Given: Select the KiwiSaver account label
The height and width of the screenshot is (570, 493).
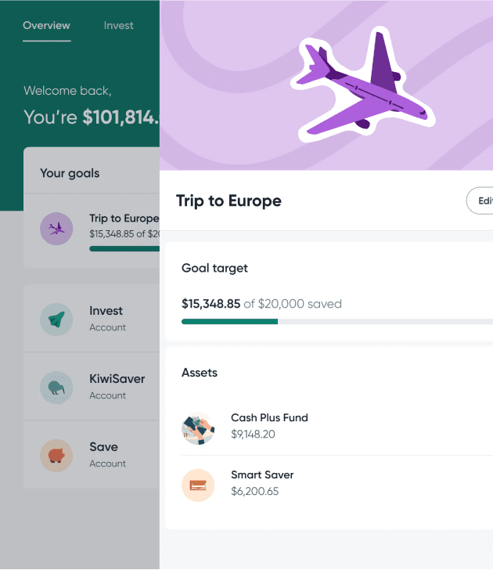Looking at the screenshot, I should tap(117, 379).
